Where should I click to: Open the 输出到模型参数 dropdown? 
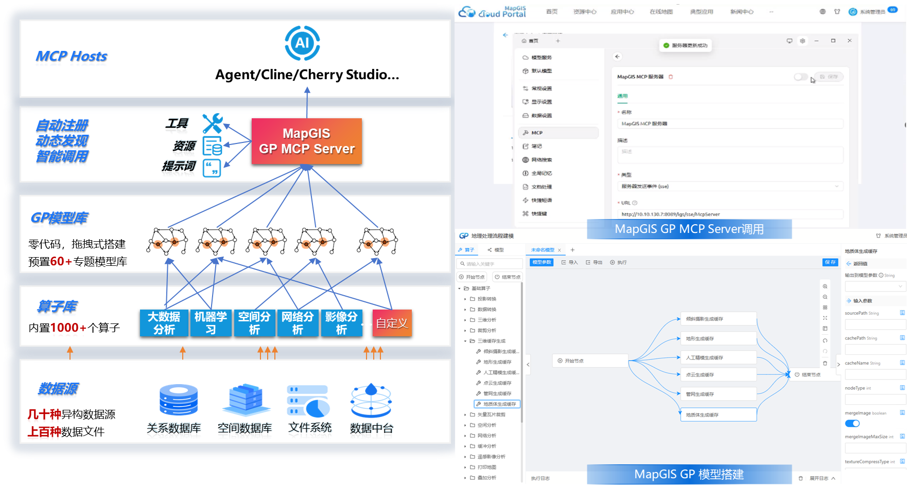tap(875, 286)
